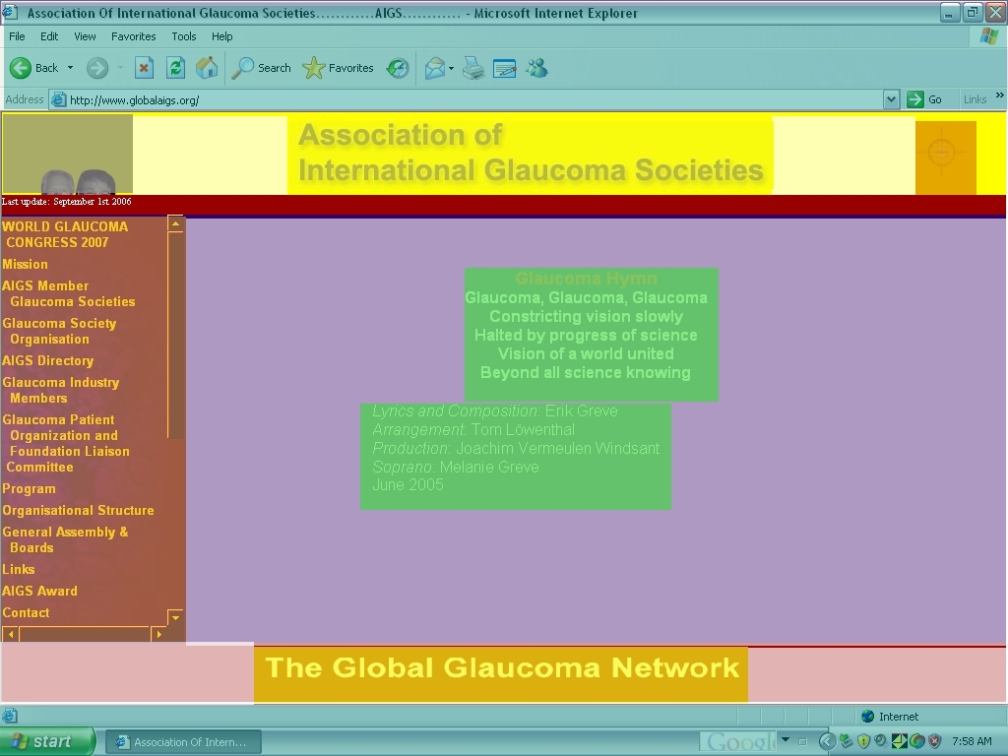Open the View menu
This screenshot has height=756, width=1008.
pos(85,36)
